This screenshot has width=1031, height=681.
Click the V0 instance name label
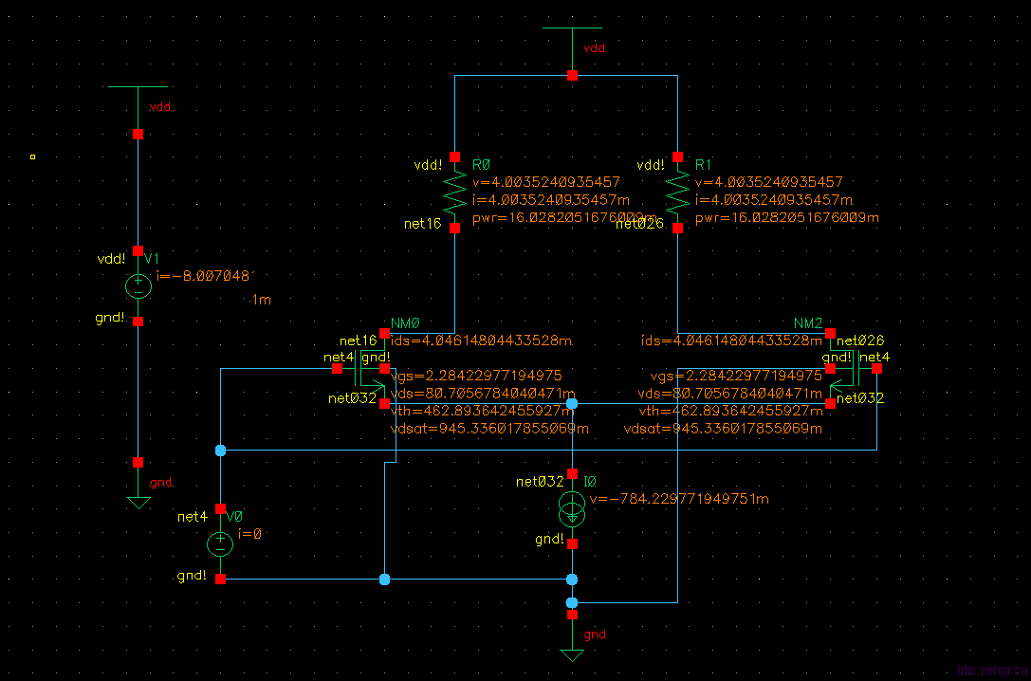[x=234, y=517]
